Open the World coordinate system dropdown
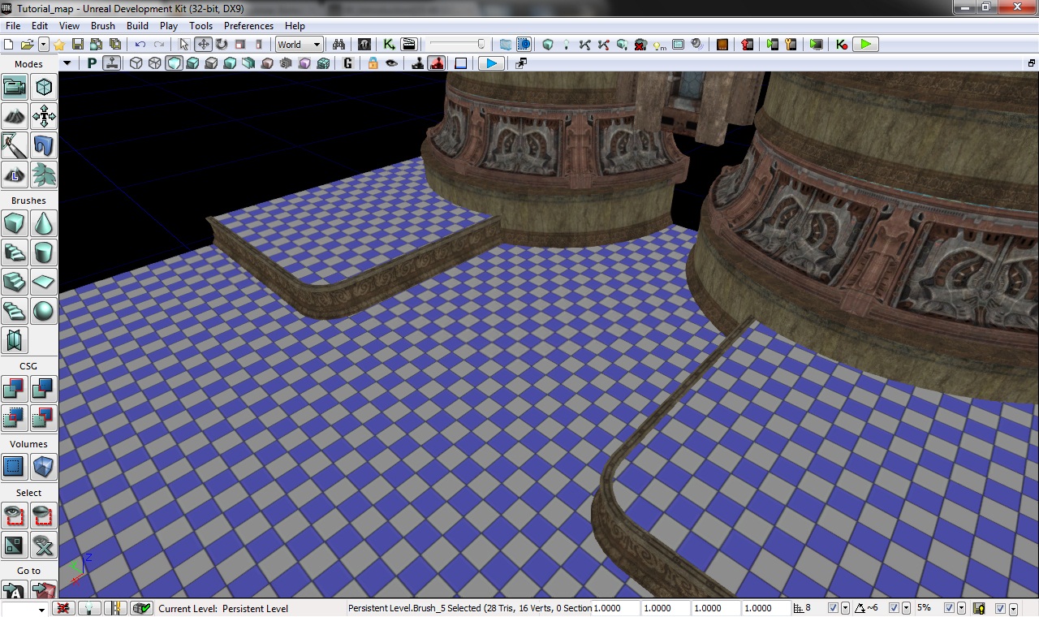1039x617 pixels. (299, 45)
